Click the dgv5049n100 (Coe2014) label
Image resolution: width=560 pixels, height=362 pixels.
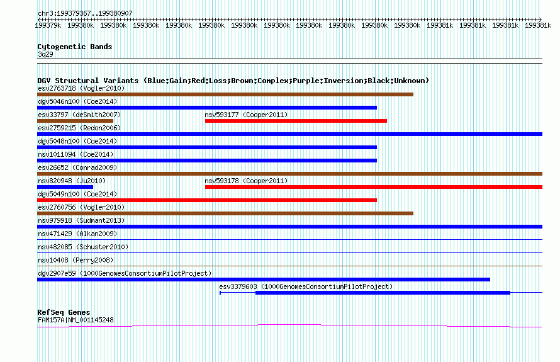coord(77,194)
